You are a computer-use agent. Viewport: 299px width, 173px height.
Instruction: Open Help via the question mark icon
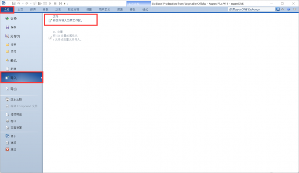coord(288,9)
